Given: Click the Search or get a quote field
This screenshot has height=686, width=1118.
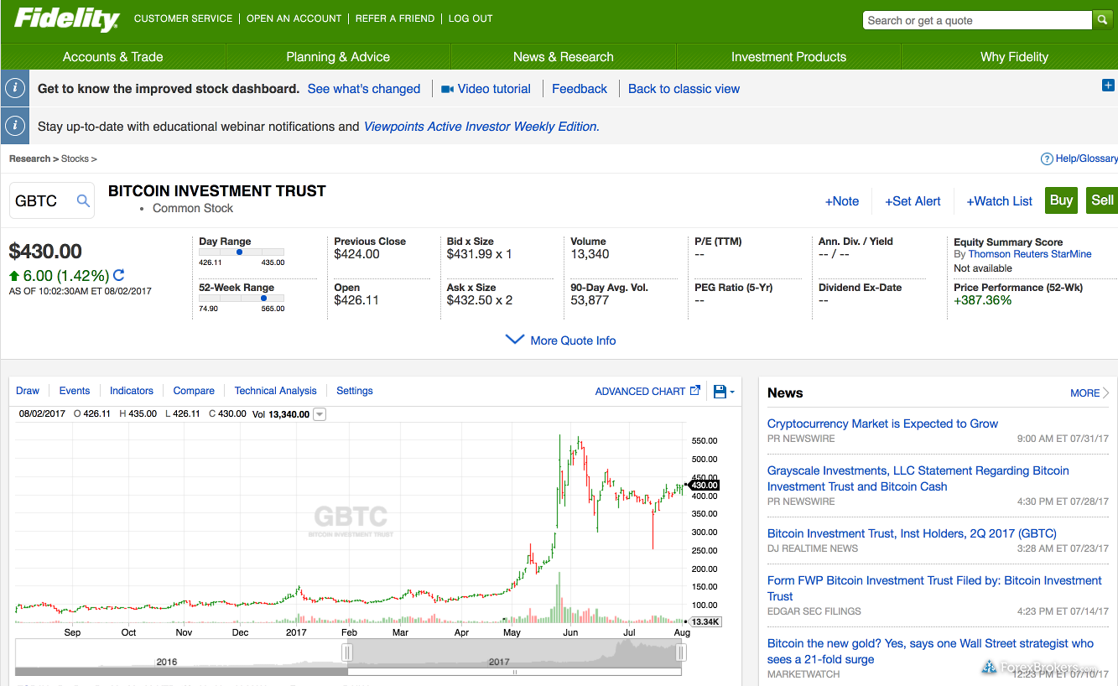Looking at the screenshot, I should [978, 20].
